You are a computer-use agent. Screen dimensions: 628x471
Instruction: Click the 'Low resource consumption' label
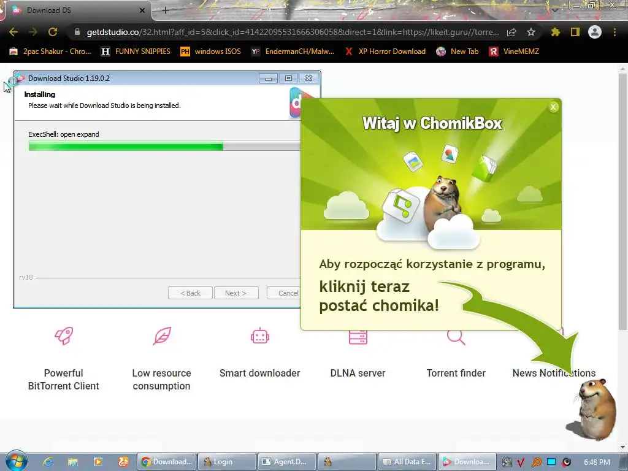pos(161,379)
